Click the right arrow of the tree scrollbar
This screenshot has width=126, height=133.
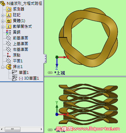click(x=42, y=129)
